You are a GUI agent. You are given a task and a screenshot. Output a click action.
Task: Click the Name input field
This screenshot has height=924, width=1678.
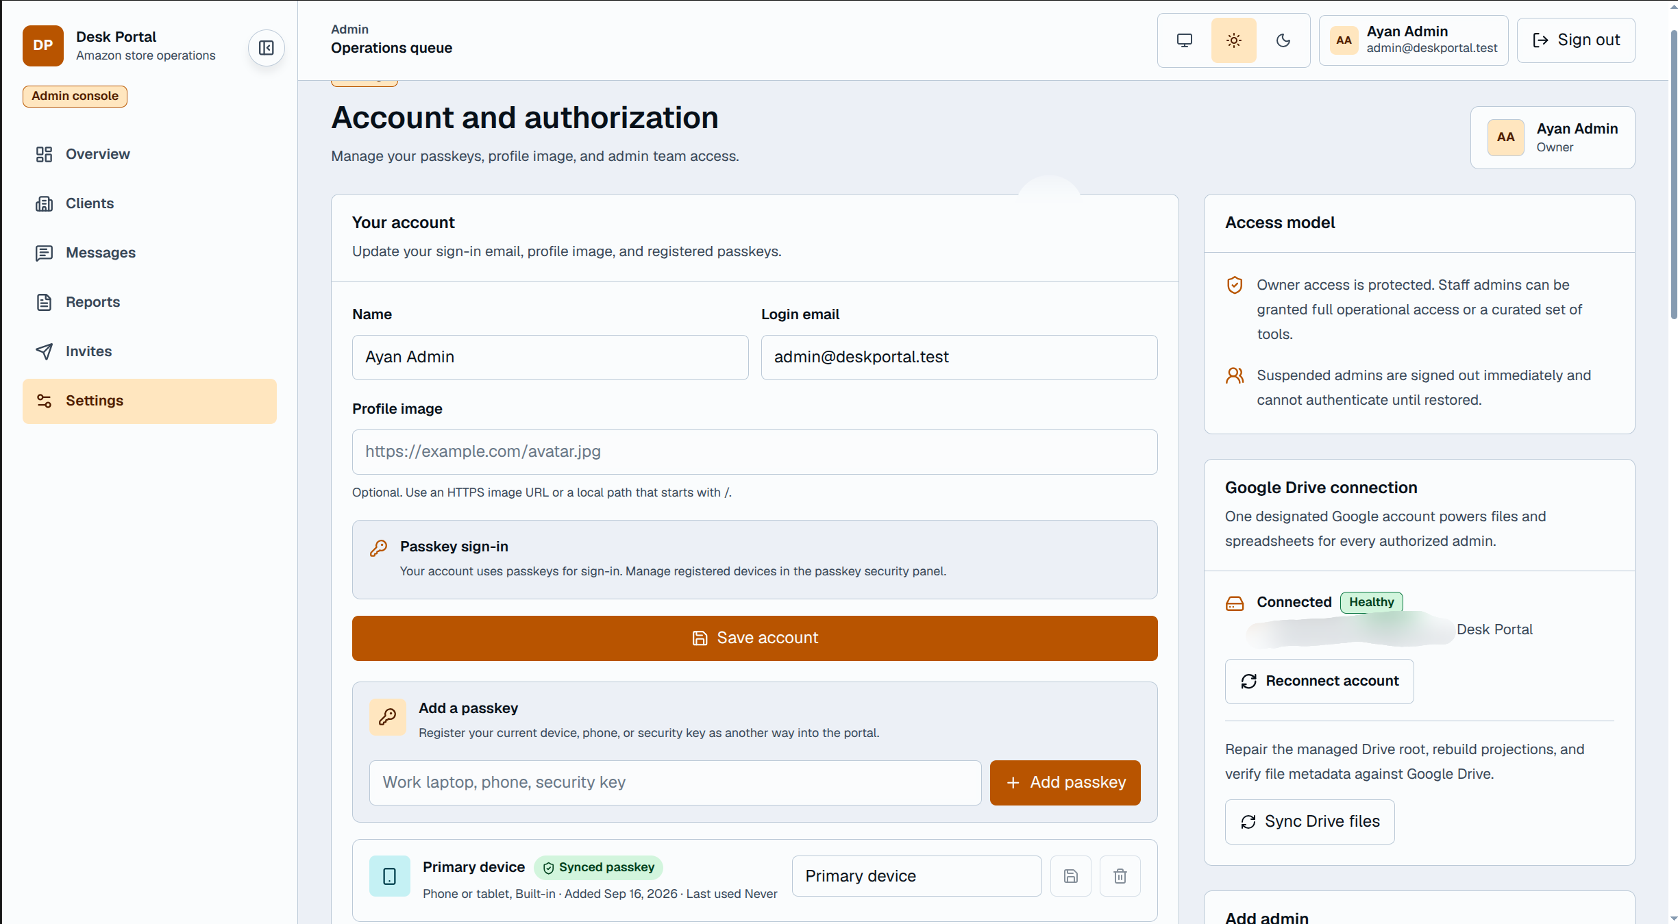coord(550,357)
